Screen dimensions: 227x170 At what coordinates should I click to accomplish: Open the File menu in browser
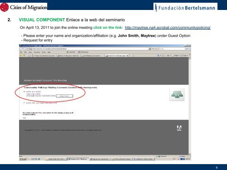point(21,52)
